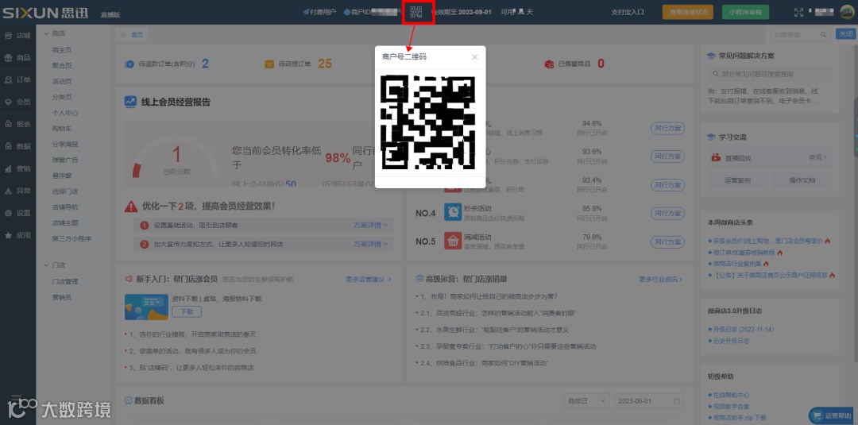
Task: Open the 营销 section in left sidebar
Action: [x=17, y=168]
